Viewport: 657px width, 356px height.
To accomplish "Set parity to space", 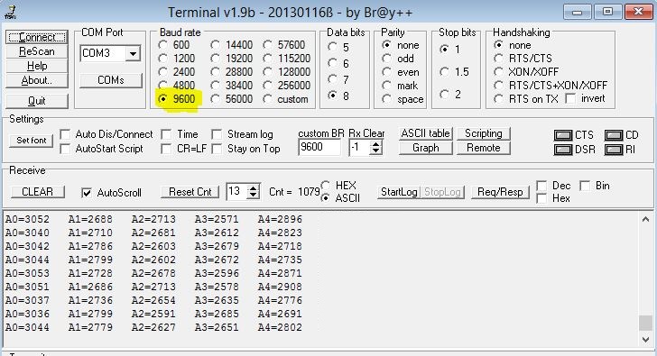I will coord(387,99).
